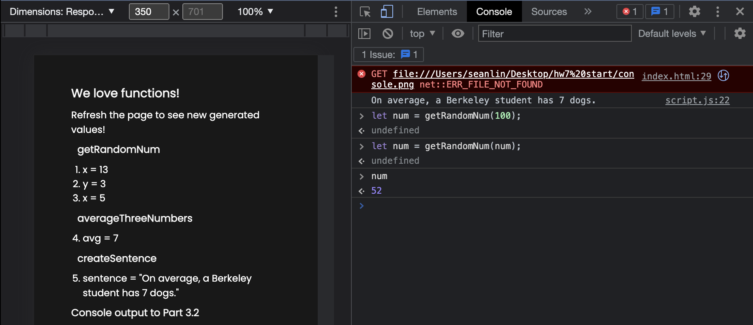Open the index.html:29 source link
The width and height of the screenshot is (753, 325).
tap(676, 76)
